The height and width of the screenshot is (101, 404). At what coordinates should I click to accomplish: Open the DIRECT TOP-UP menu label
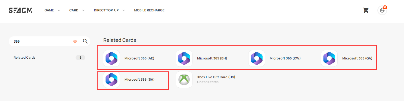pyautogui.click(x=106, y=10)
